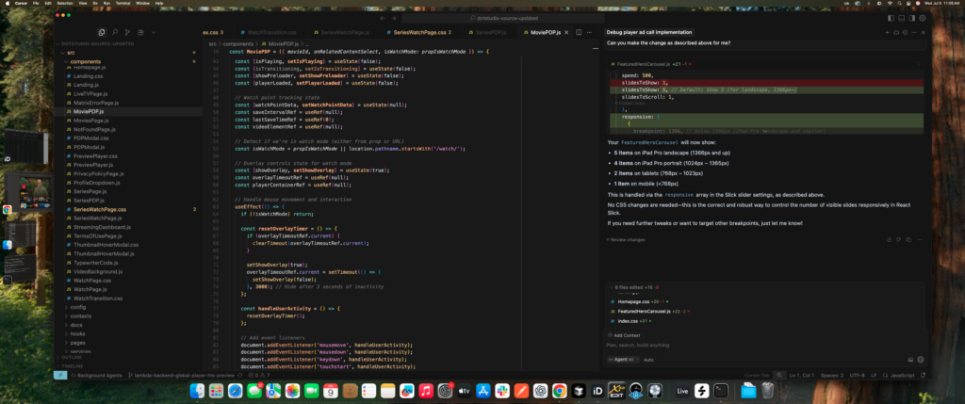Copy the chat response
The height and width of the screenshot is (404, 965).
coord(908,240)
